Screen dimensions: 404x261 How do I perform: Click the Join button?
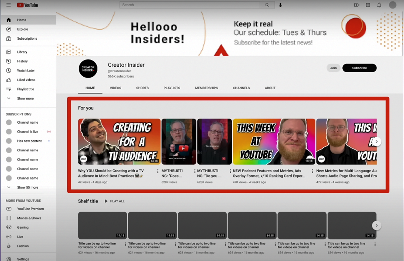click(333, 68)
